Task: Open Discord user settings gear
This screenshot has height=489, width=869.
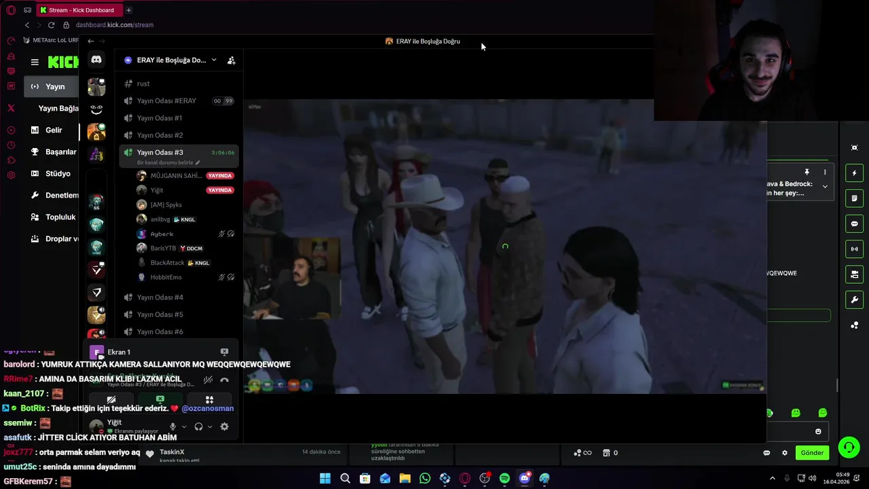Action: point(225,427)
